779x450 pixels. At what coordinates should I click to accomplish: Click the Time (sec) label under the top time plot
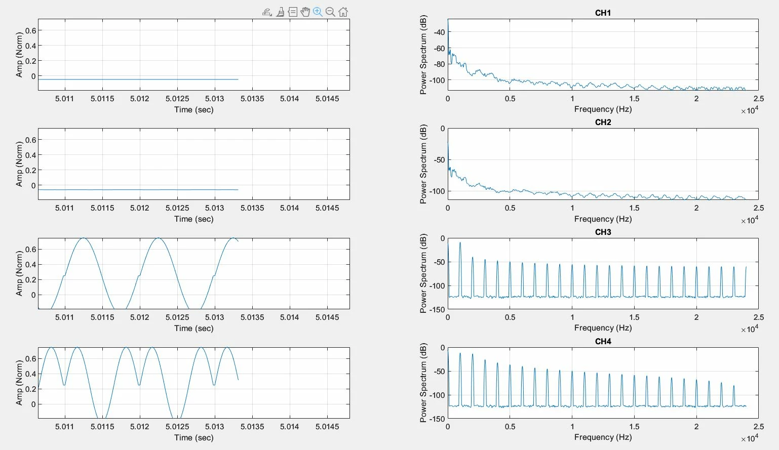(193, 109)
